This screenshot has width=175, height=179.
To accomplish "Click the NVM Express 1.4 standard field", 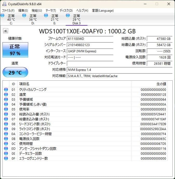I will [x=120, y=70].
